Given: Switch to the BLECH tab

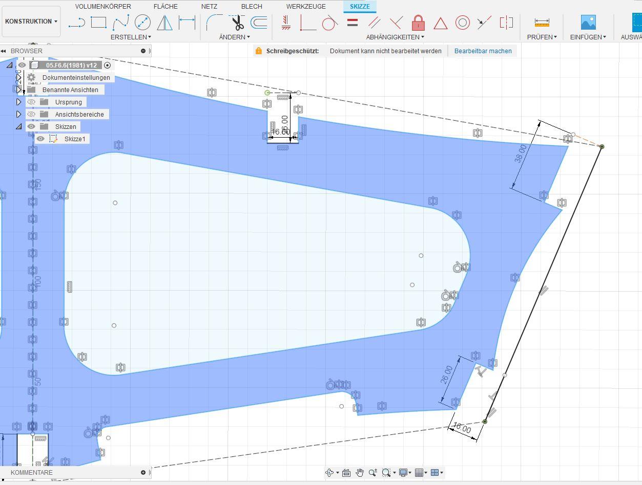Looking at the screenshot, I should click(x=252, y=6).
